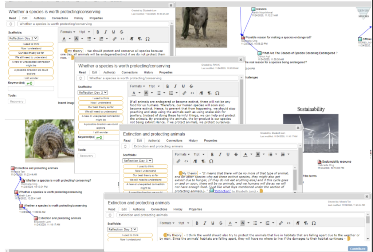The image size is (373, 252).
Task: Click insert link icon in Elizabeth Lam's Extinction note
Action: point(178,161)
